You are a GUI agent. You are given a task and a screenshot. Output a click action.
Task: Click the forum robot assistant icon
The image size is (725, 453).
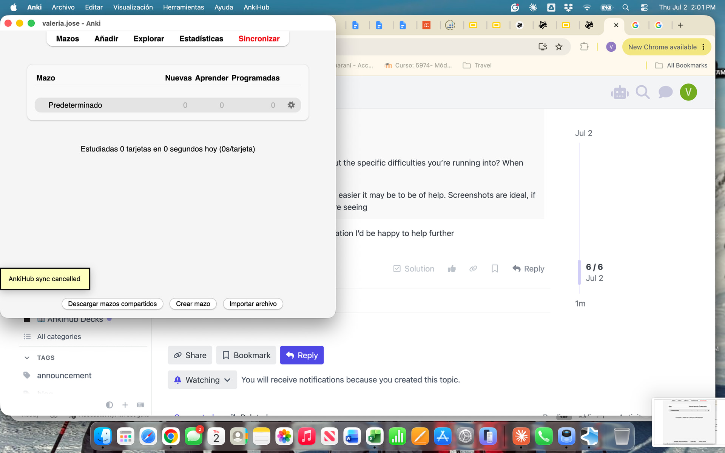(x=620, y=92)
